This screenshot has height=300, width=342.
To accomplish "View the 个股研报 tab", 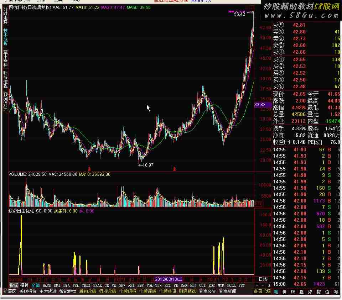I will click(x=128, y=291).
